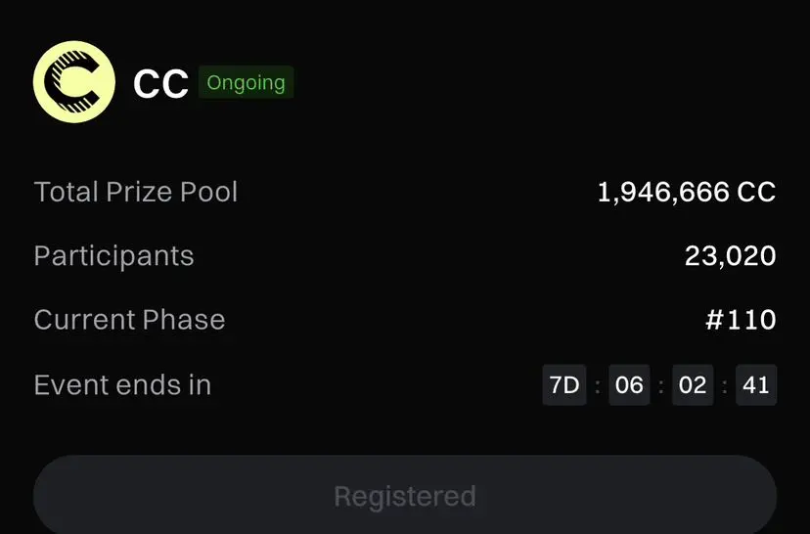Click the 06 hours countdown box

tap(629, 384)
